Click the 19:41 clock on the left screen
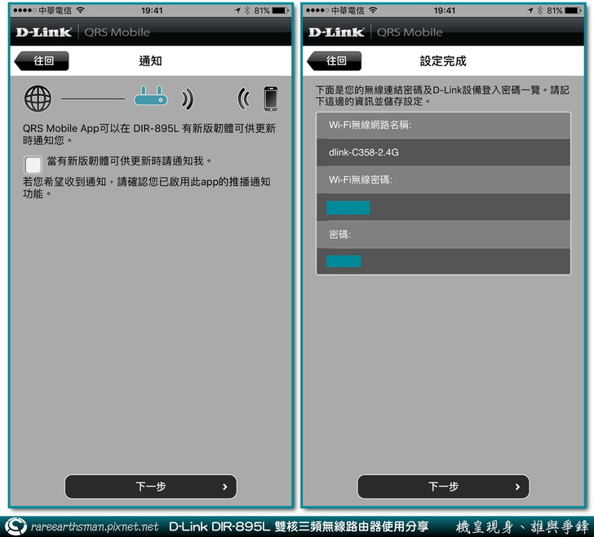594x537 pixels. coord(152,11)
